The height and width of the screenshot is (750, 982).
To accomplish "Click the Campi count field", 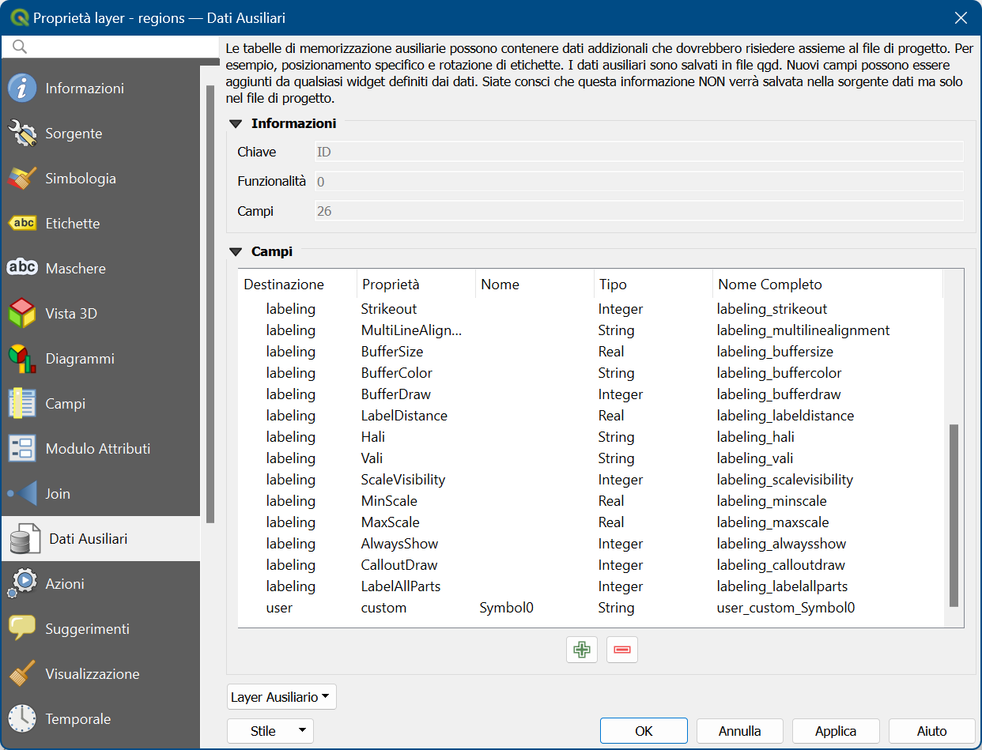I will pos(639,211).
